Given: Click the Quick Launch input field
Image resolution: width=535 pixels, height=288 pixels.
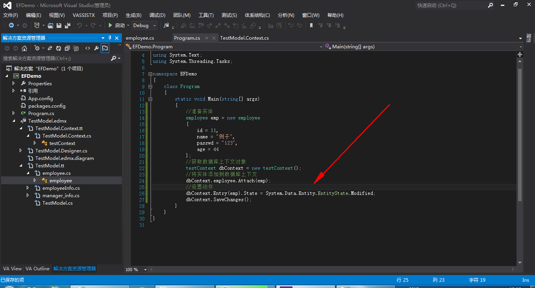Looking at the screenshot, I should tap(450, 5).
